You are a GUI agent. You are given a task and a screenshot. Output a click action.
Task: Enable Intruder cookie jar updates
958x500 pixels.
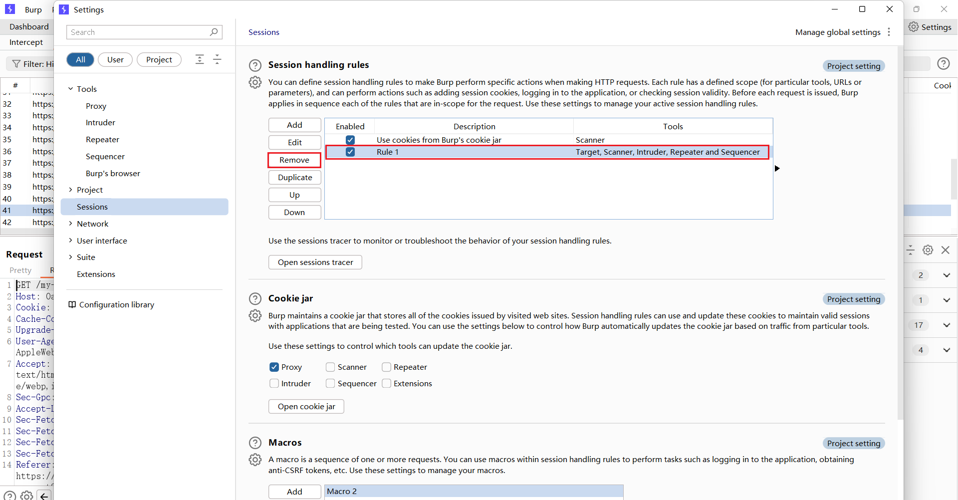pyautogui.click(x=274, y=384)
